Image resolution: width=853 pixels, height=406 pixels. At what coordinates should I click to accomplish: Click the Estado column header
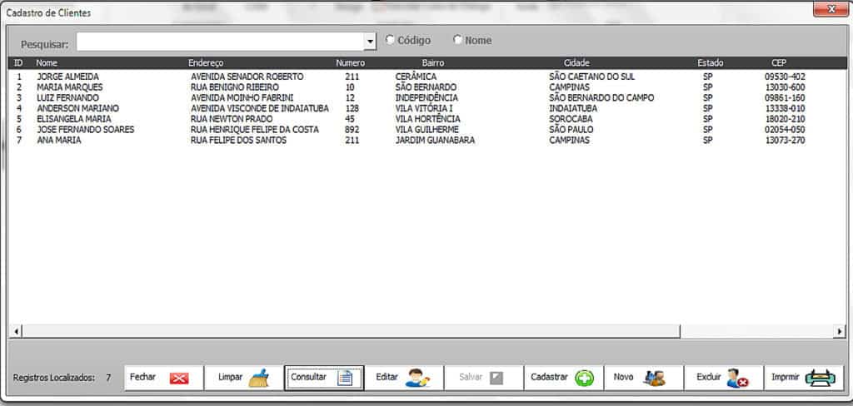(711, 63)
